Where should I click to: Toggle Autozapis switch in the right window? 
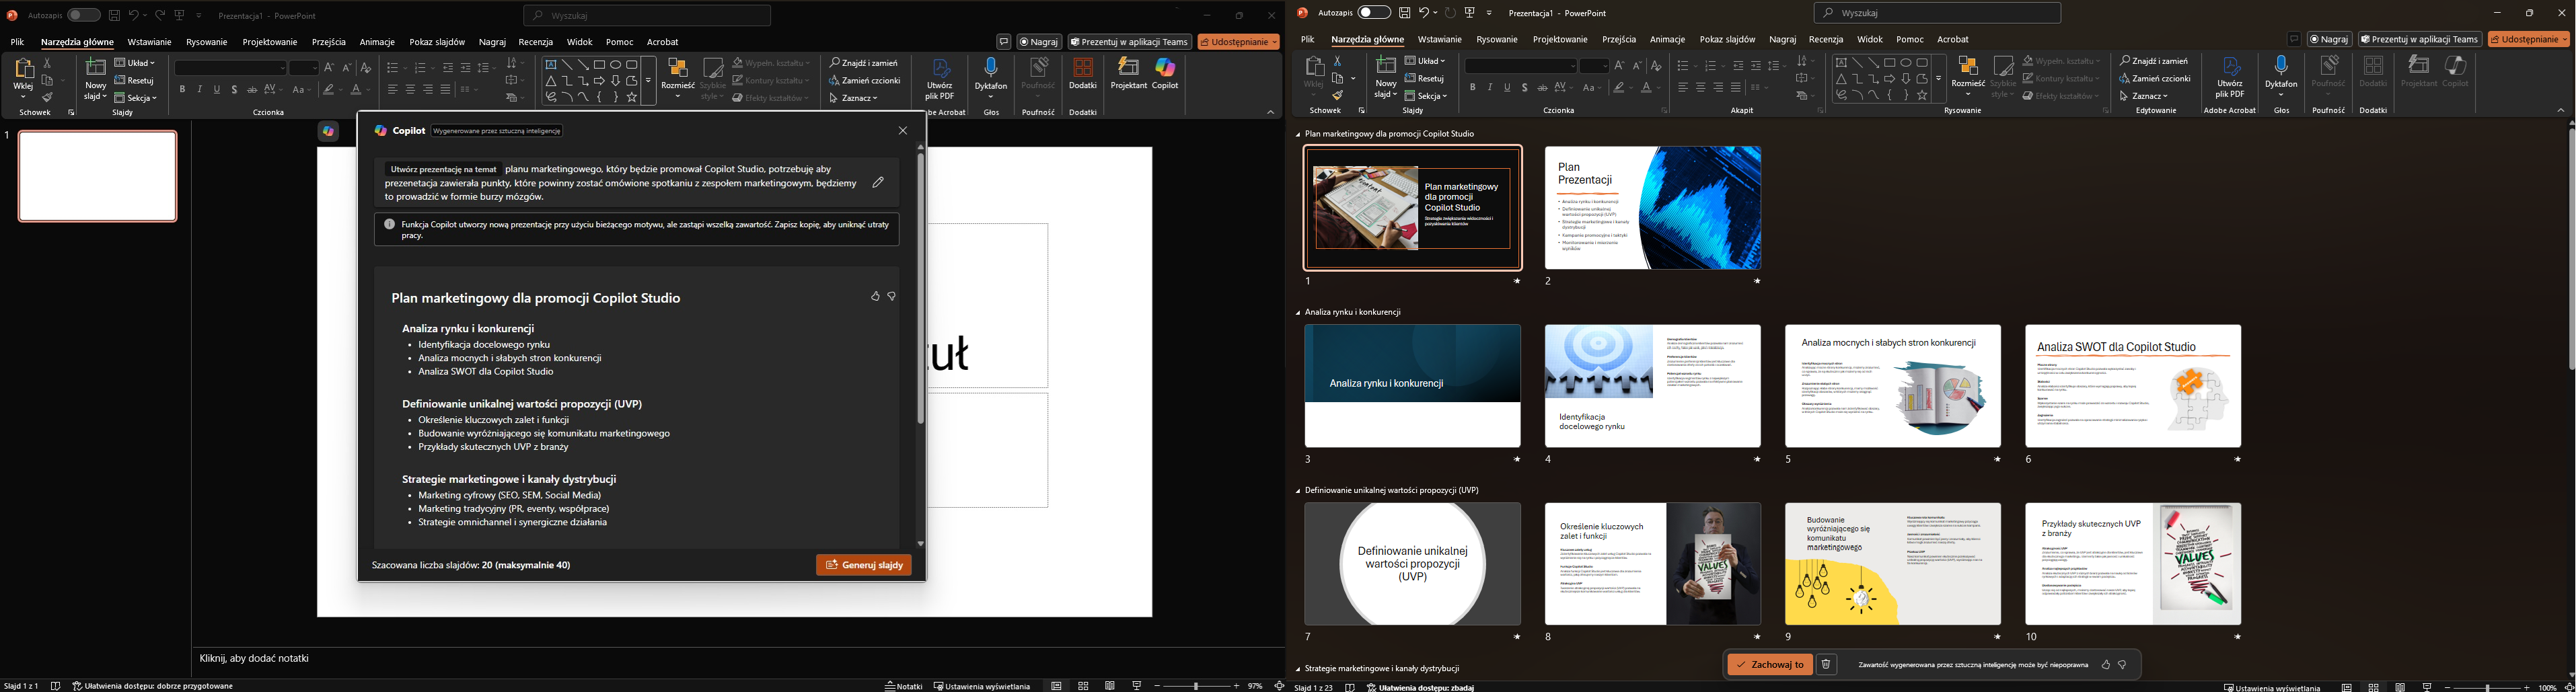pyautogui.click(x=1374, y=13)
